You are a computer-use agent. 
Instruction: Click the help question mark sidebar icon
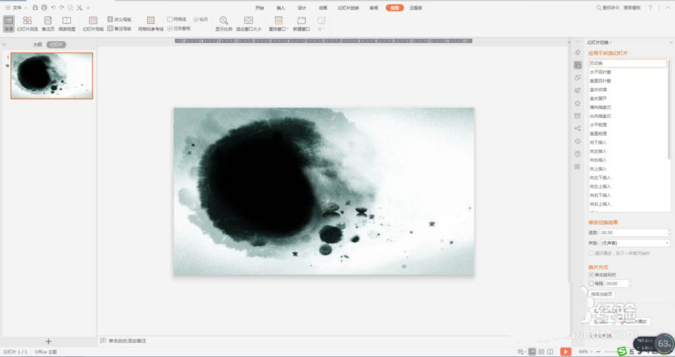click(578, 154)
